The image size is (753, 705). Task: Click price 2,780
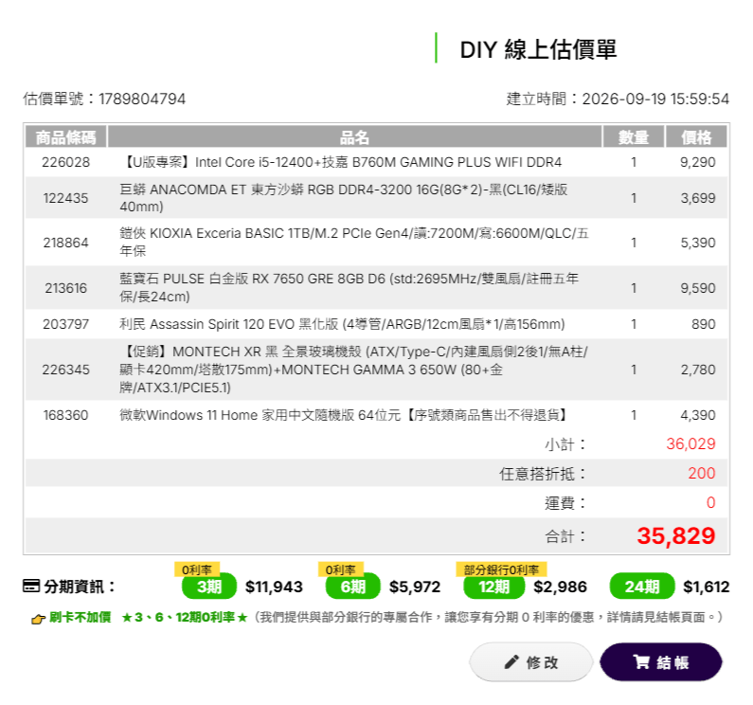coord(697,370)
